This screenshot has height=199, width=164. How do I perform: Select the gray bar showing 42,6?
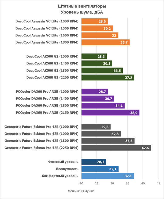116,148
